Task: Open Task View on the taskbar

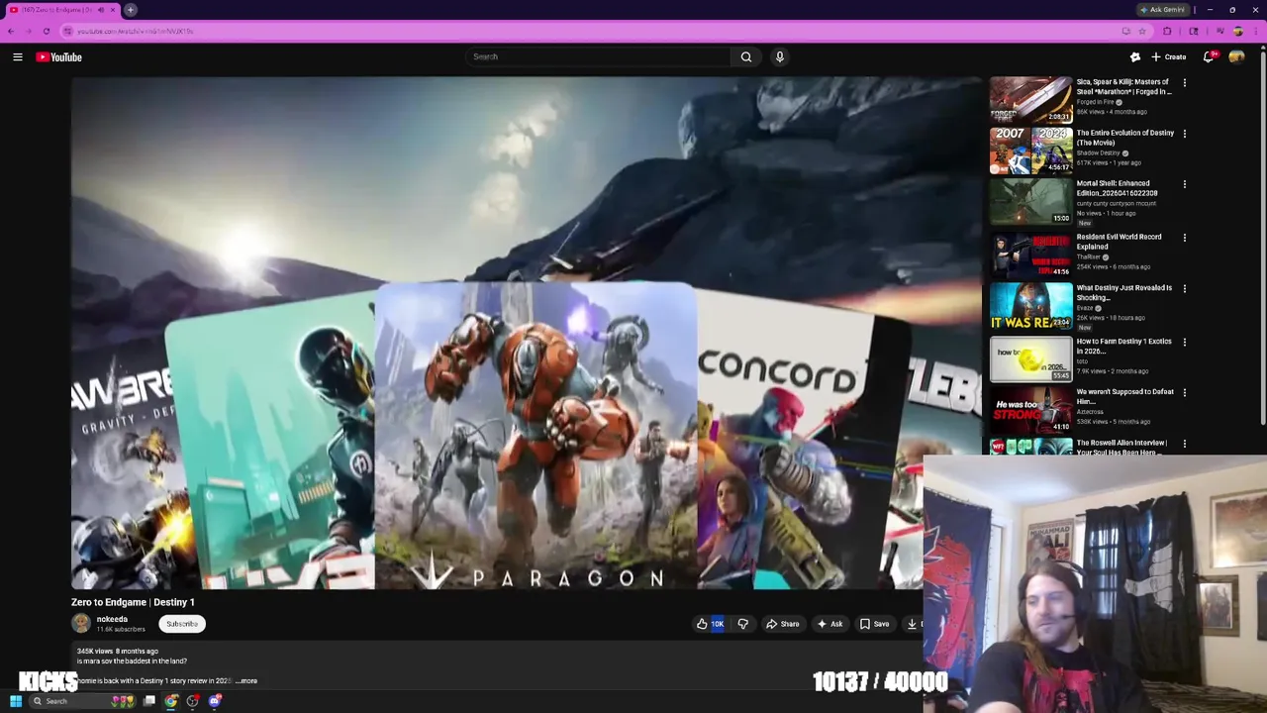Action: point(149,701)
